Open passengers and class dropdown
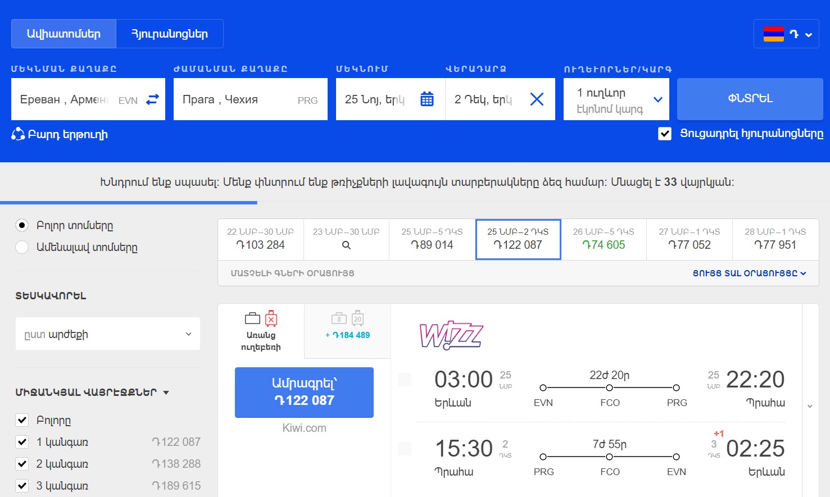Image resolution: width=830 pixels, height=497 pixels. [x=616, y=99]
